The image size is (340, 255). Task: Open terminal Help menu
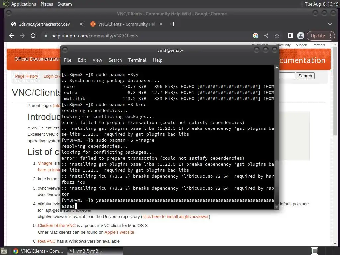point(158,60)
